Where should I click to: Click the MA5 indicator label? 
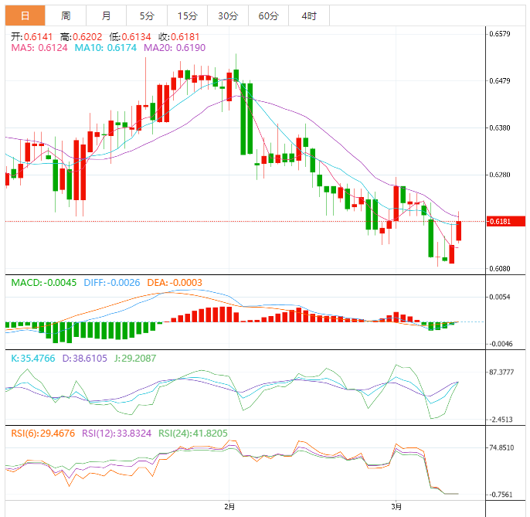point(39,48)
